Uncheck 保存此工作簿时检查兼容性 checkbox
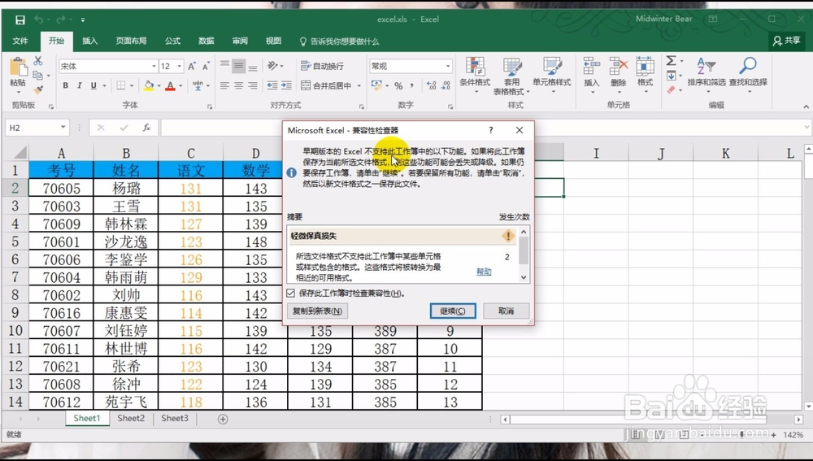This screenshot has width=813, height=461. click(291, 293)
